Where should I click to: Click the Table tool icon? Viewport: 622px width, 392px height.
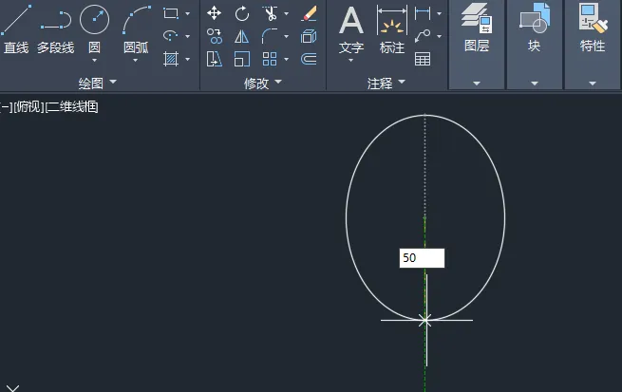click(423, 59)
